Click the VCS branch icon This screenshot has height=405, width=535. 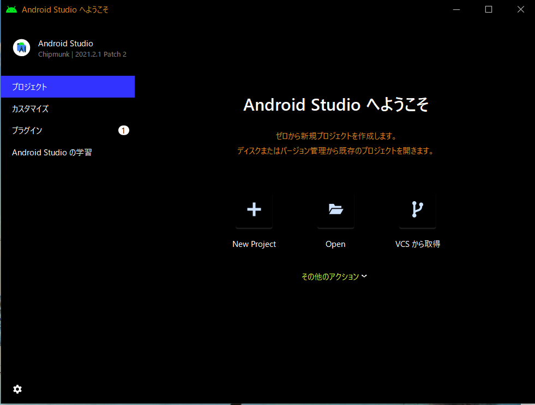tap(417, 209)
